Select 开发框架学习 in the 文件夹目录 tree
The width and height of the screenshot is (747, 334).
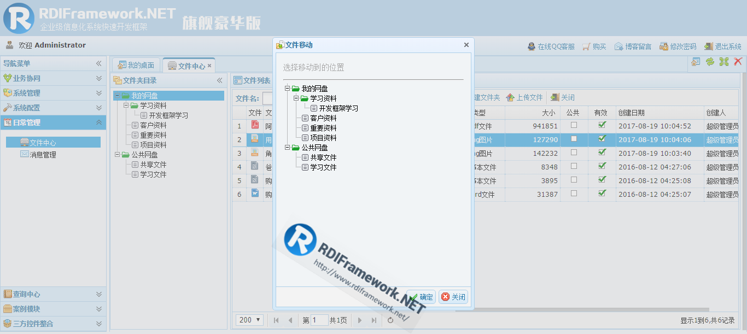click(x=168, y=115)
